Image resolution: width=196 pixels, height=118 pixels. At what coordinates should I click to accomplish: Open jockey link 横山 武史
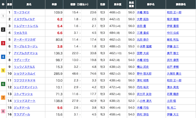coord(143,67)
